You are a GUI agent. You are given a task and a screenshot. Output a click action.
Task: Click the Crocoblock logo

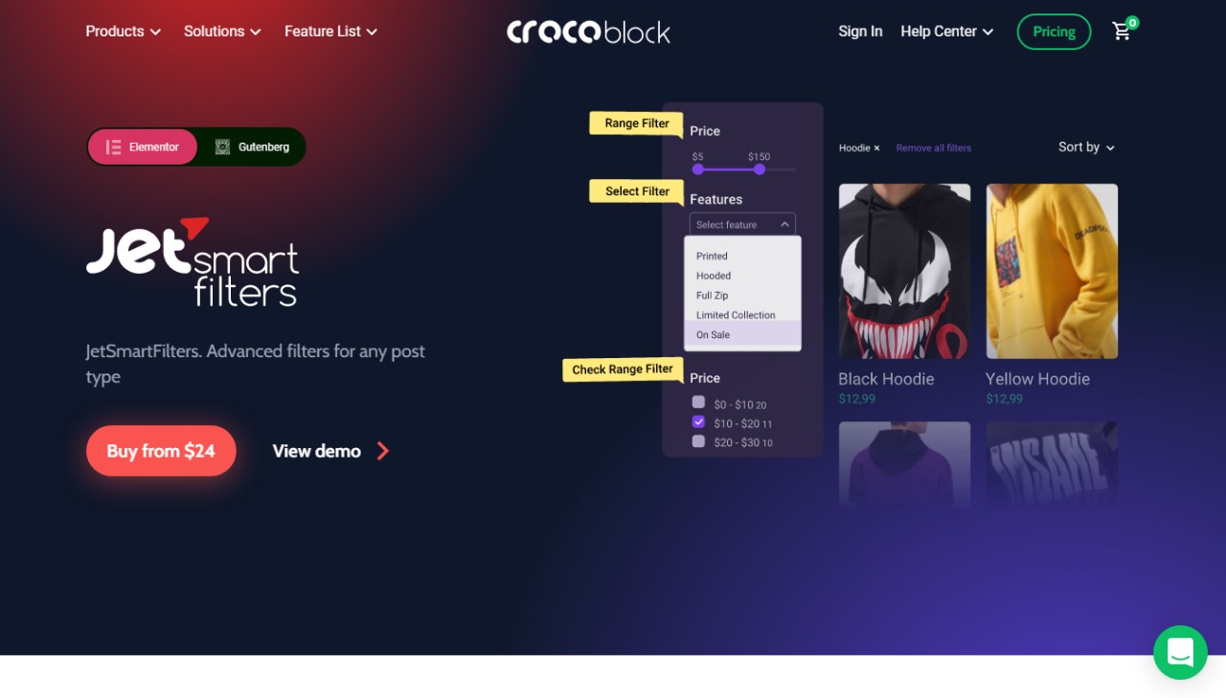pyautogui.click(x=588, y=32)
